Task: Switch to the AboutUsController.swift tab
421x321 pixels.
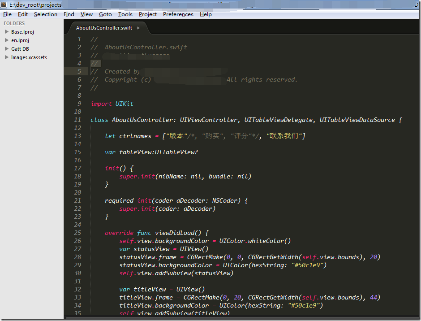Action: click(x=104, y=28)
